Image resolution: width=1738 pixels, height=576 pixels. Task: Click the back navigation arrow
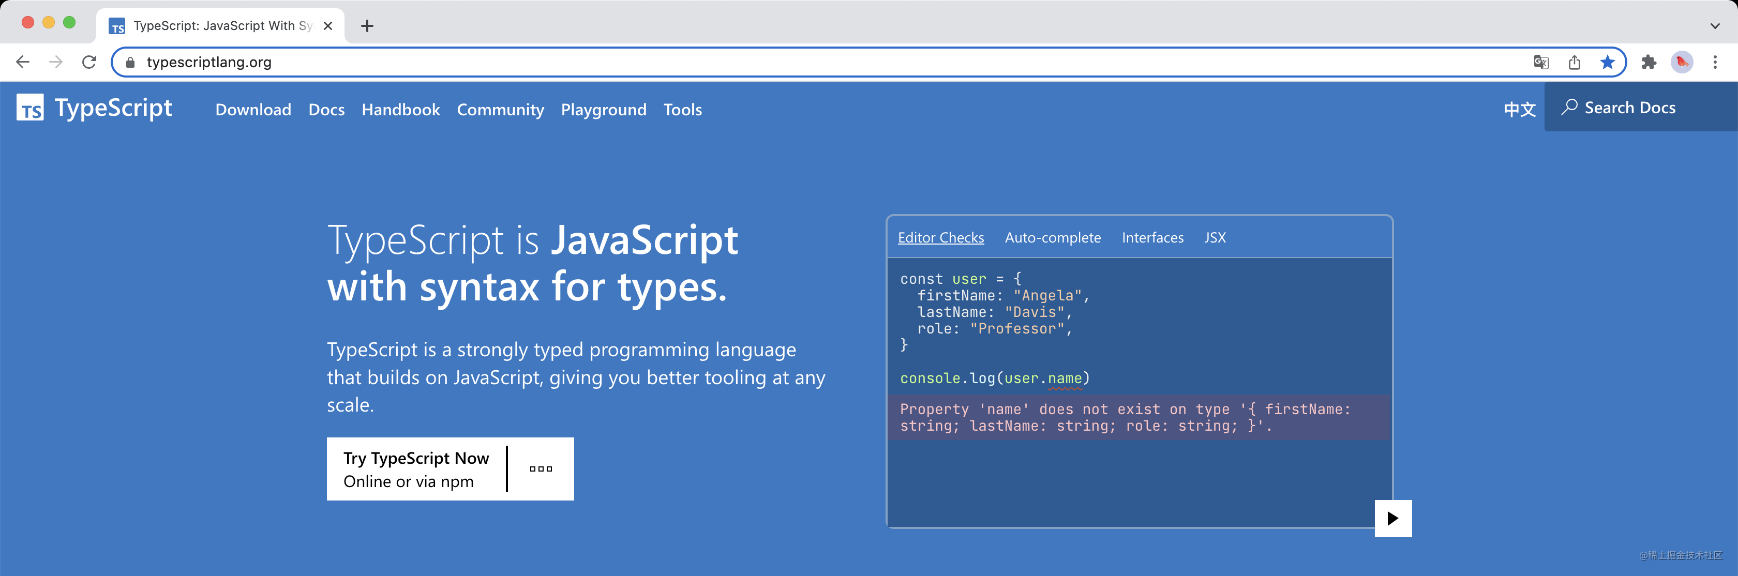pos(23,62)
